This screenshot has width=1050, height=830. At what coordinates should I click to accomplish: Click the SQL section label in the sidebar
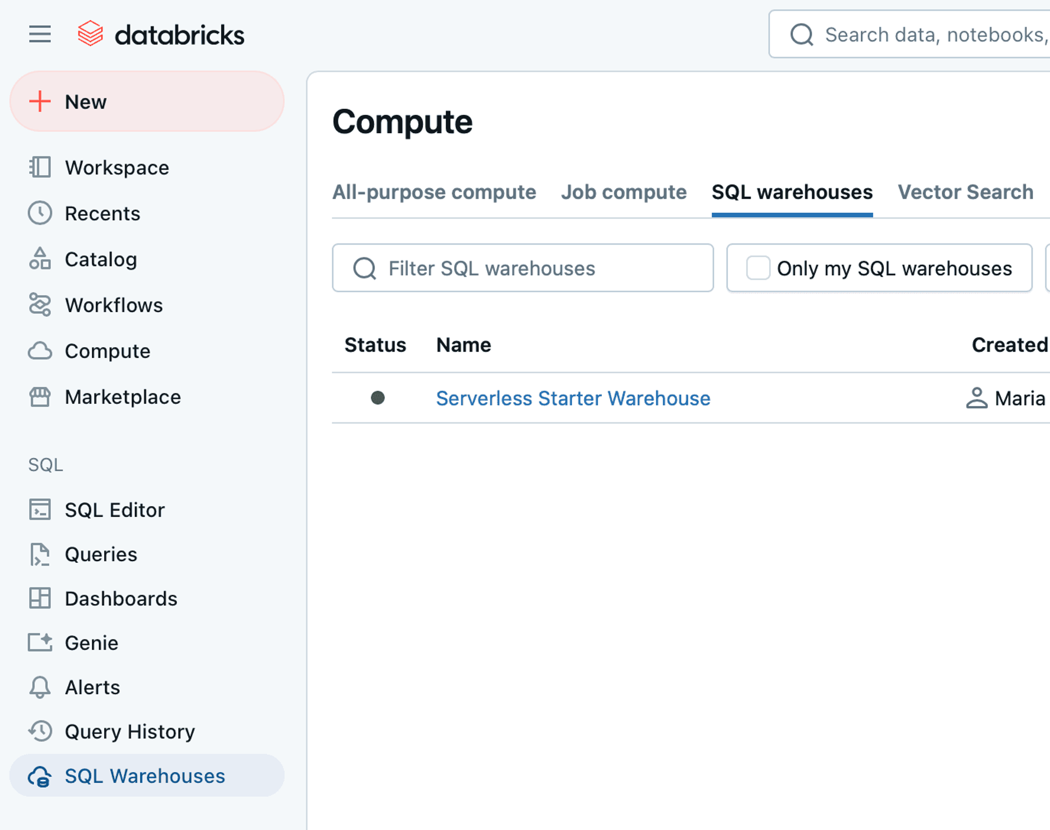click(x=46, y=465)
